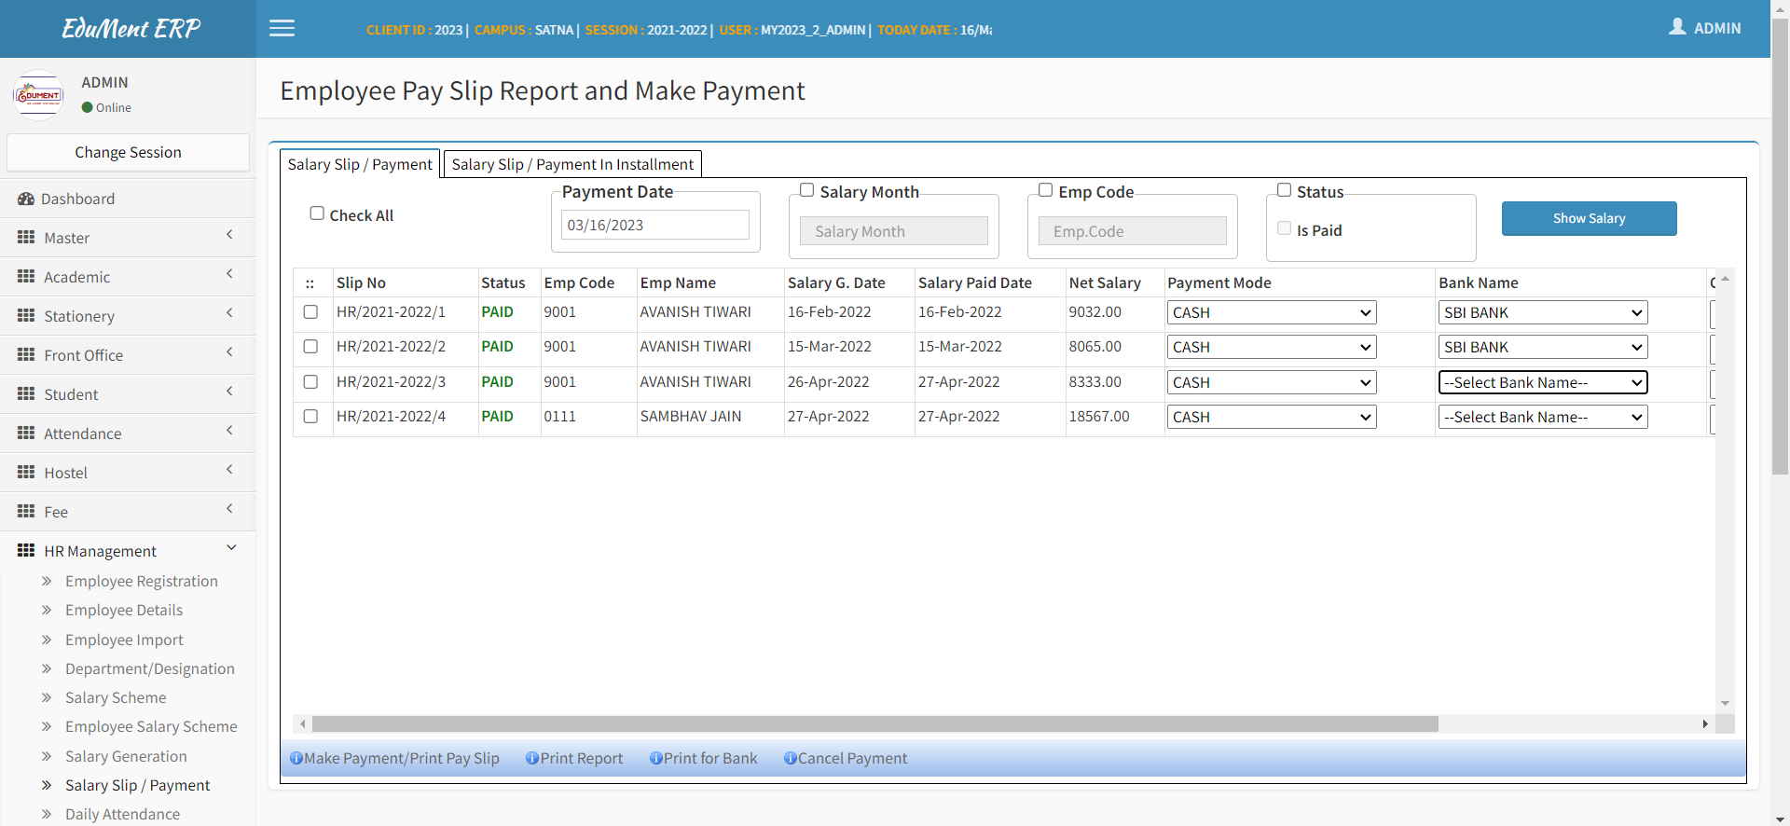This screenshot has width=1790, height=826.
Task: Open Payment Mode dropdown for slip HR/2021-2022/1
Action: click(x=1271, y=313)
